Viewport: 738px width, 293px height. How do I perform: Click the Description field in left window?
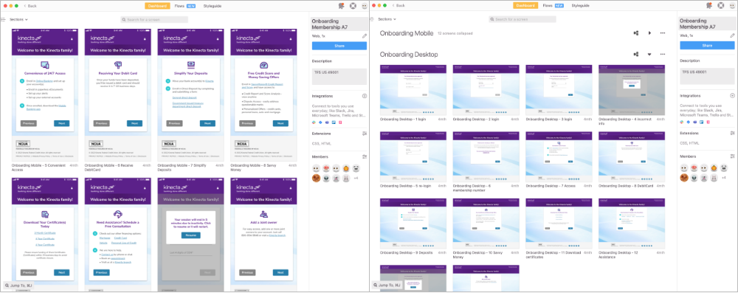339,76
